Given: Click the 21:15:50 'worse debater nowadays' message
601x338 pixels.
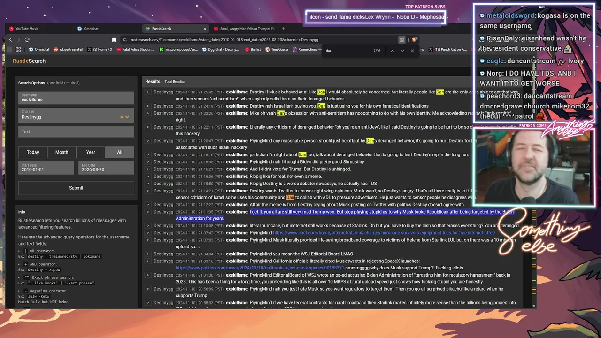Looking at the screenshot, I should coord(313,183).
